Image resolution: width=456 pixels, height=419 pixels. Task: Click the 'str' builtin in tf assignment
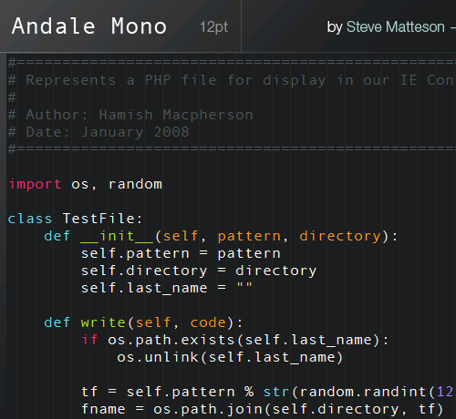276,392
